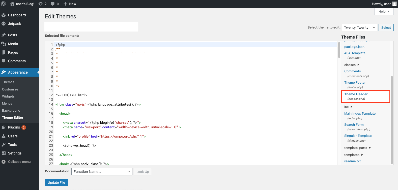
Task: Click the Jetpack icon in sidebar
Action: [x=4, y=24]
